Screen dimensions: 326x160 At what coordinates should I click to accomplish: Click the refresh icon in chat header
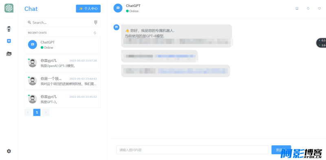pyautogui.click(x=308, y=9)
